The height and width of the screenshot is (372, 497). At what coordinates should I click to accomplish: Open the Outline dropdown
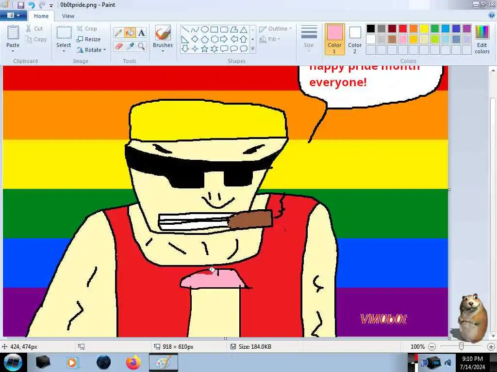pyautogui.click(x=276, y=29)
